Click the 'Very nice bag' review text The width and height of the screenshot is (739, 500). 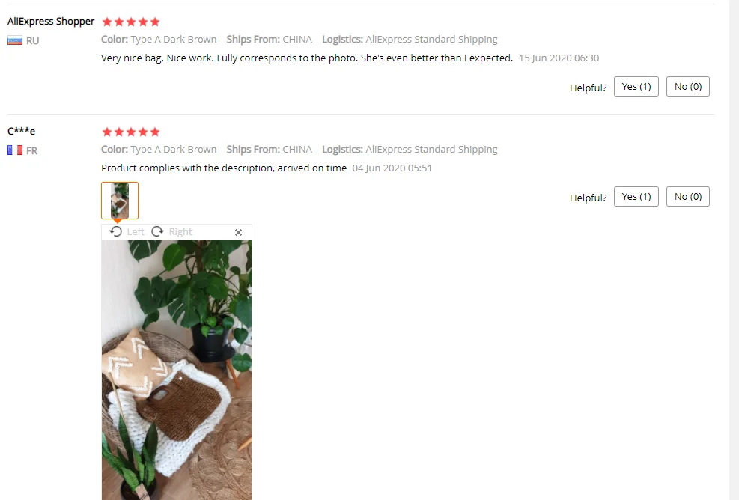tap(307, 58)
